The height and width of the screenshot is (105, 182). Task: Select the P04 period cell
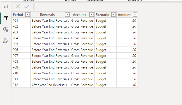click(x=21, y=38)
